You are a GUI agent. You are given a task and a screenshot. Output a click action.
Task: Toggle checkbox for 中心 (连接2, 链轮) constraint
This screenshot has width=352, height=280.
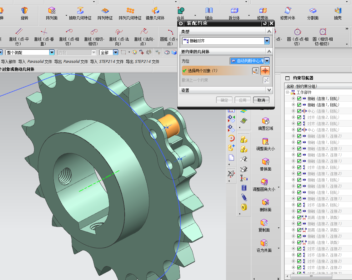(299, 130)
